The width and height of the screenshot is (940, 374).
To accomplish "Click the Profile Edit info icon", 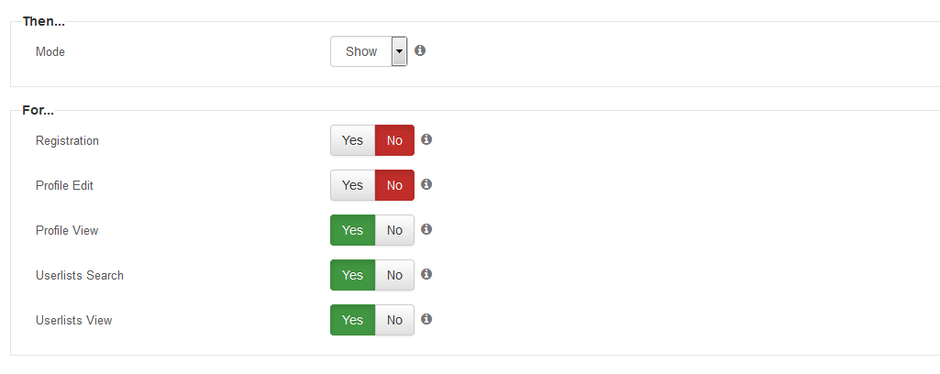I will point(426,184).
